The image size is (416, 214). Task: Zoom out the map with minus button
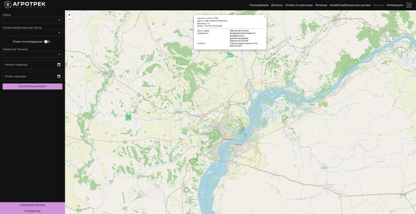[69, 20]
